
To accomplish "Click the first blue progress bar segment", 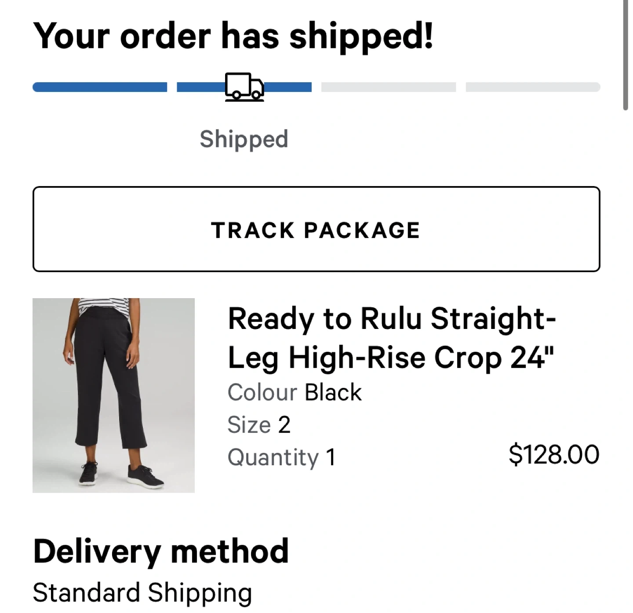I will [100, 87].
